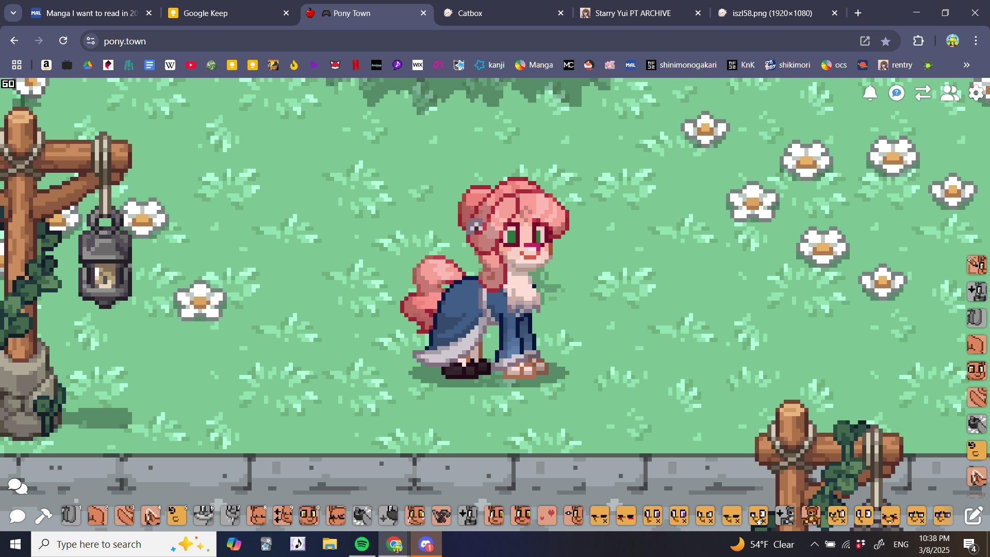Trigger action slot 0 face expression

[308, 515]
